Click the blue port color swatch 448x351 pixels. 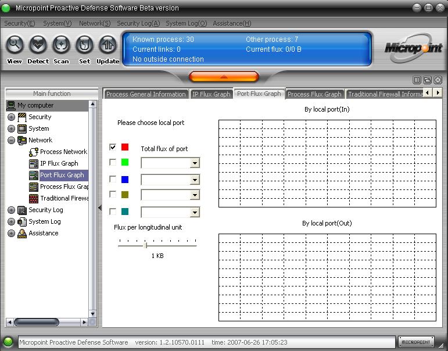[125, 179]
